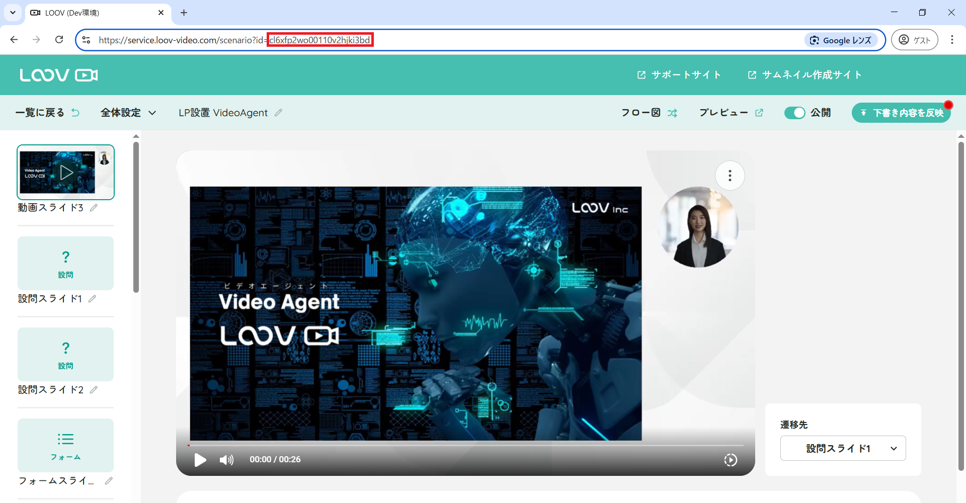Toggle the 公開 publish switch
This screenshot has height=503, width=966.
(794, 113)
